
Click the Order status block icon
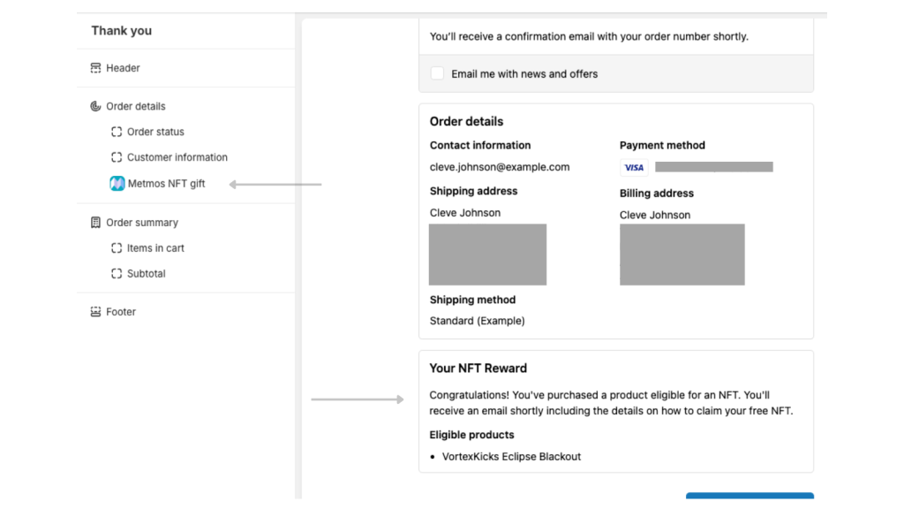coord(117,132)
